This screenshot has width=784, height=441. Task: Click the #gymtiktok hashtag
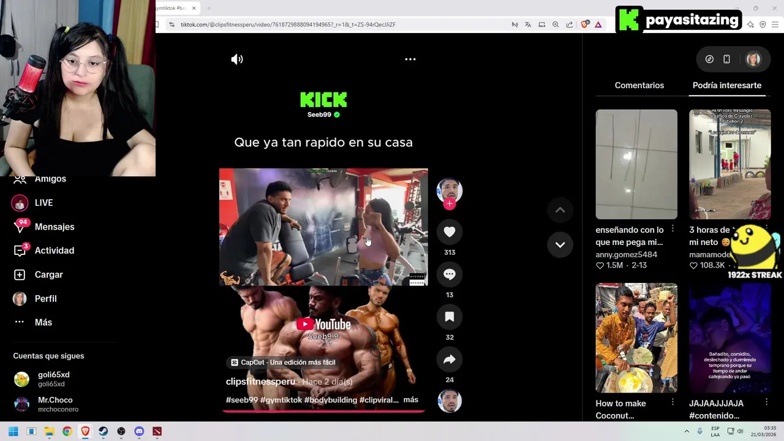pyautogui.click(x=281, y=400)
